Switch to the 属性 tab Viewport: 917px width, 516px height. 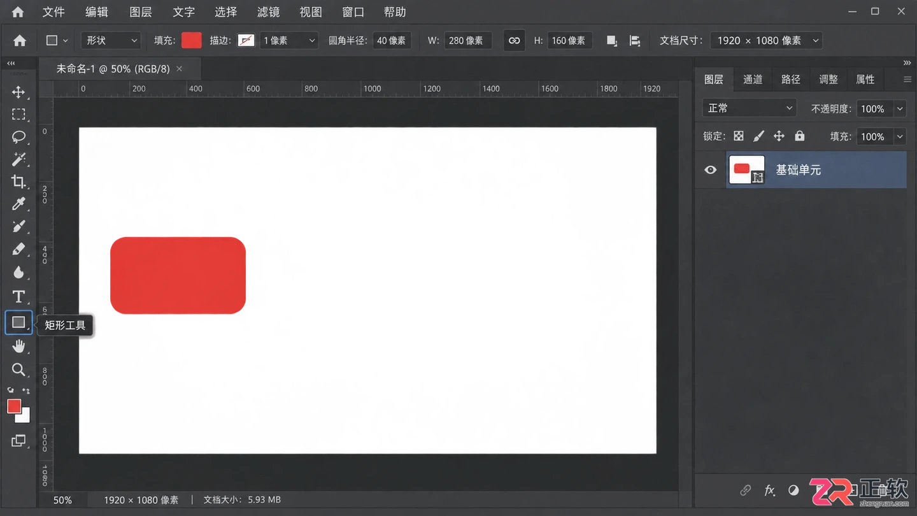click(x=865, y=79)
